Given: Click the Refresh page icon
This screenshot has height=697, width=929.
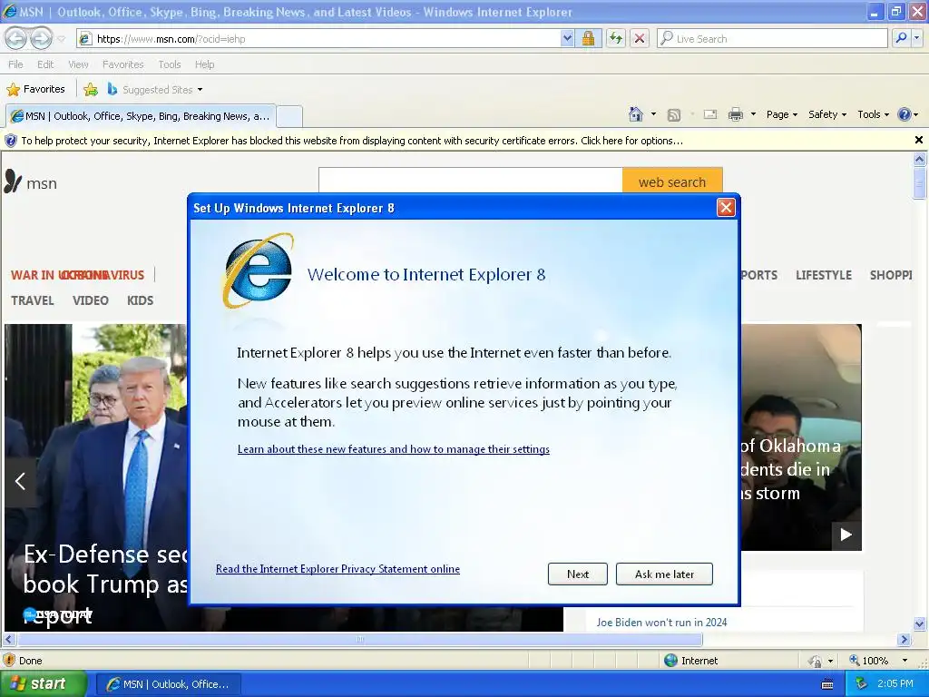Looking at the screenshot, I should click(x=616, y=39).
